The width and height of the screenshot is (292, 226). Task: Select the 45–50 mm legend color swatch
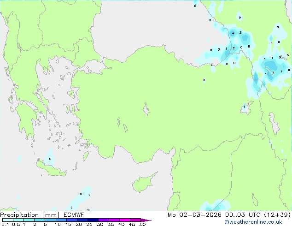point(135,220)
